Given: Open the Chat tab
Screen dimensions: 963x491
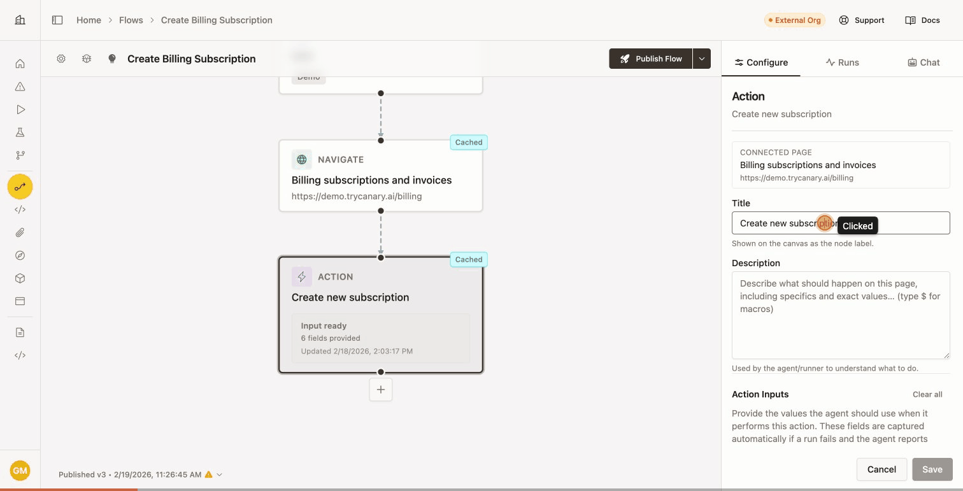Looking at the screenshot, I should (x=923, y=62).
